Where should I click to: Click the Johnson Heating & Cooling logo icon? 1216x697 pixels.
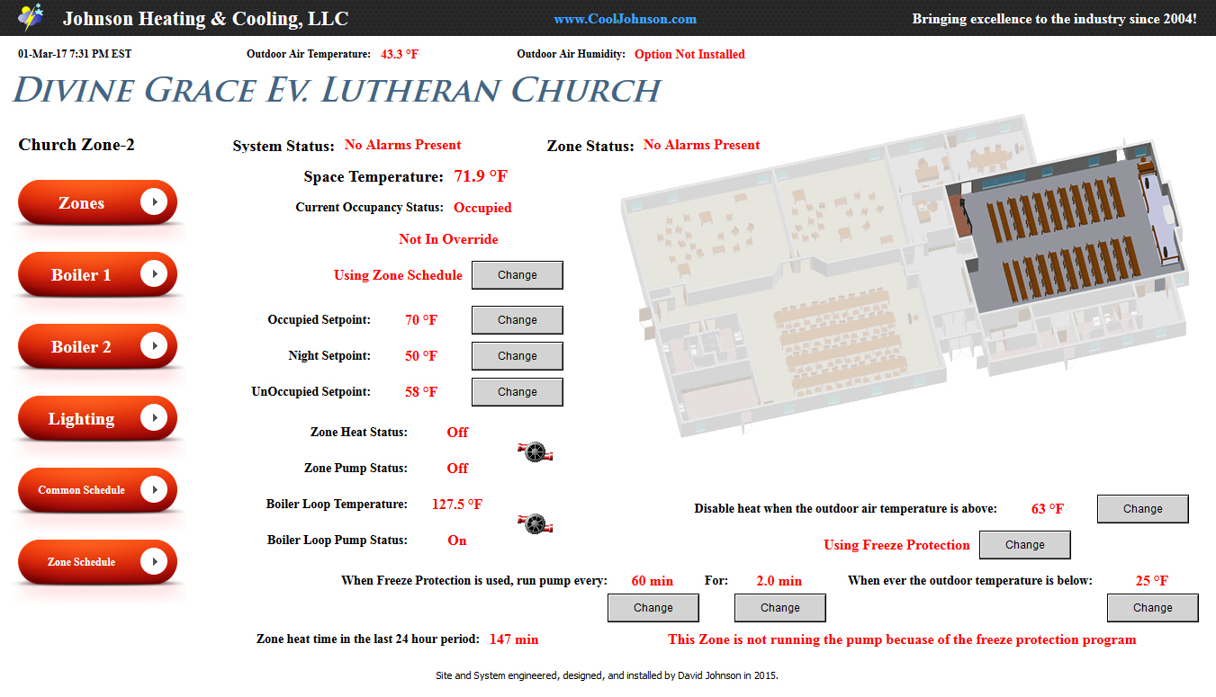click(31, 17)
